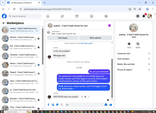Open Chrome tab search dropdown arrow
The width and height of the screenshot is (156, 113).
[x=3, y=2]
